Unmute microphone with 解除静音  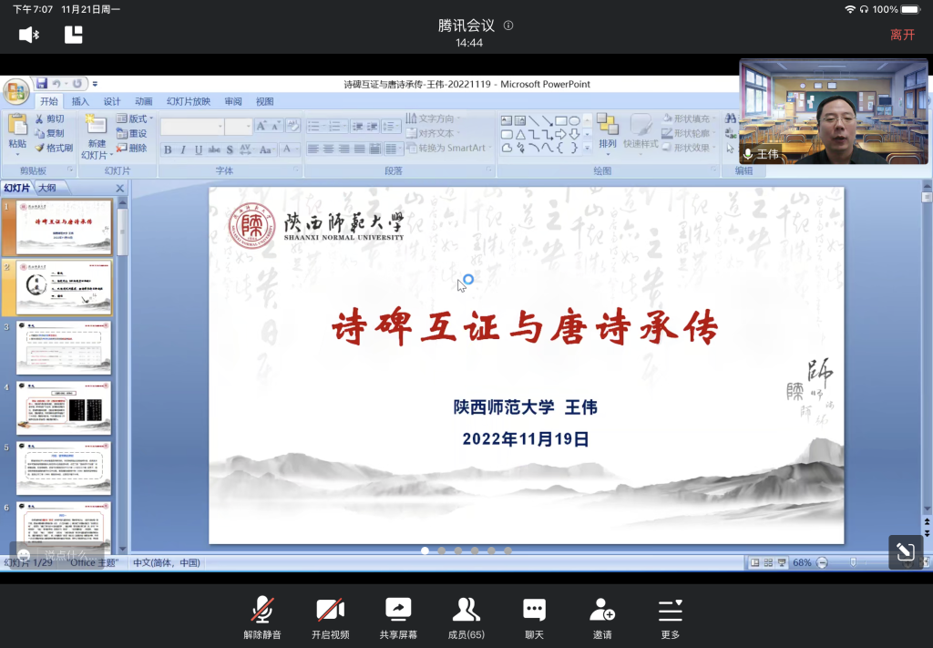tap(262, 617)
